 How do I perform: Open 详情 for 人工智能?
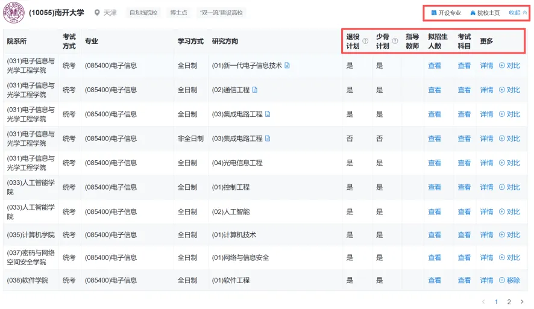click(486, 211)
